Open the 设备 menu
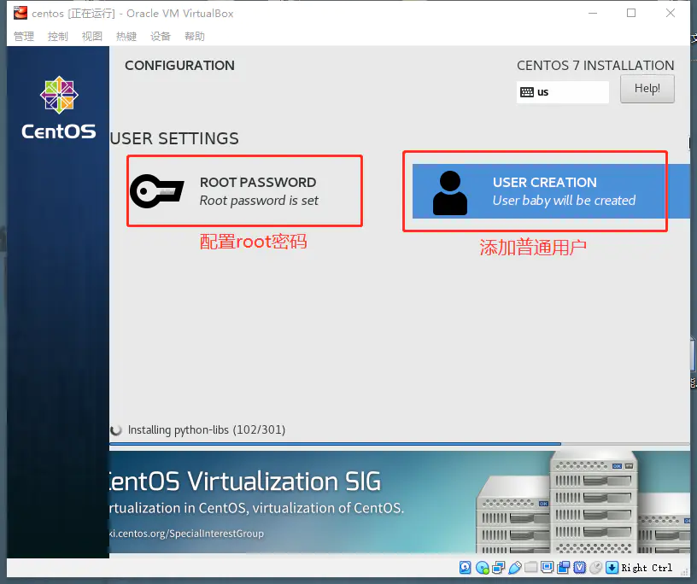This screenshot has height=584, width=697. (x=161, y=37)
